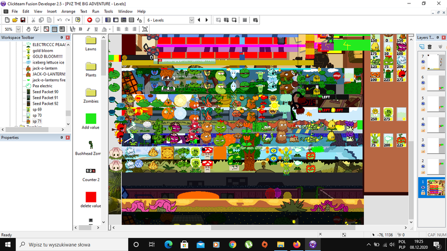Open the Event List Editor icon
This screenshot has height=251, width=447.
pos(132,20)
